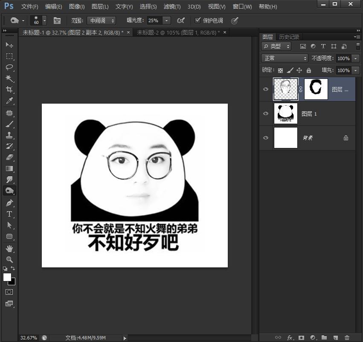Swap foreground and background colors

pyautogui.click(x=13, y=268)
